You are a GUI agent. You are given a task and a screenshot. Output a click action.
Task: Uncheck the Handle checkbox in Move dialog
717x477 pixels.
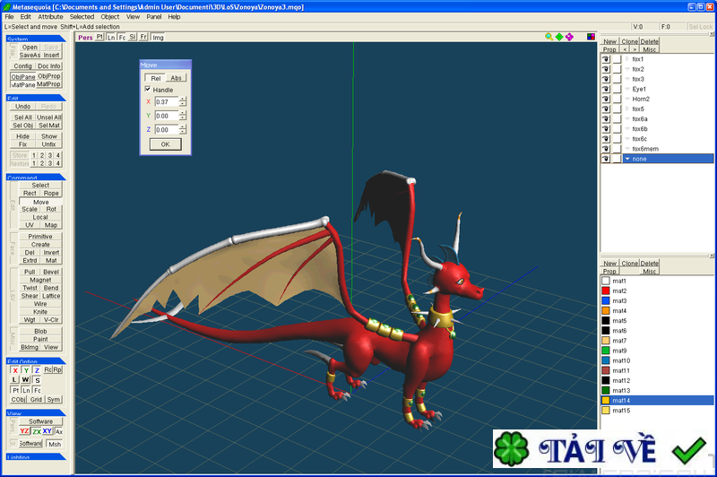(148, 90)
